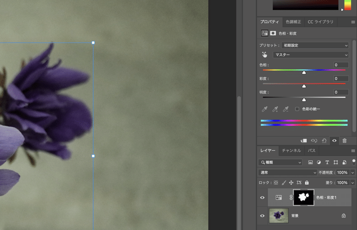This screenshot has width=357, height=230.
Task: Switch to the チャンネル tab
Action: pos(291,150)
